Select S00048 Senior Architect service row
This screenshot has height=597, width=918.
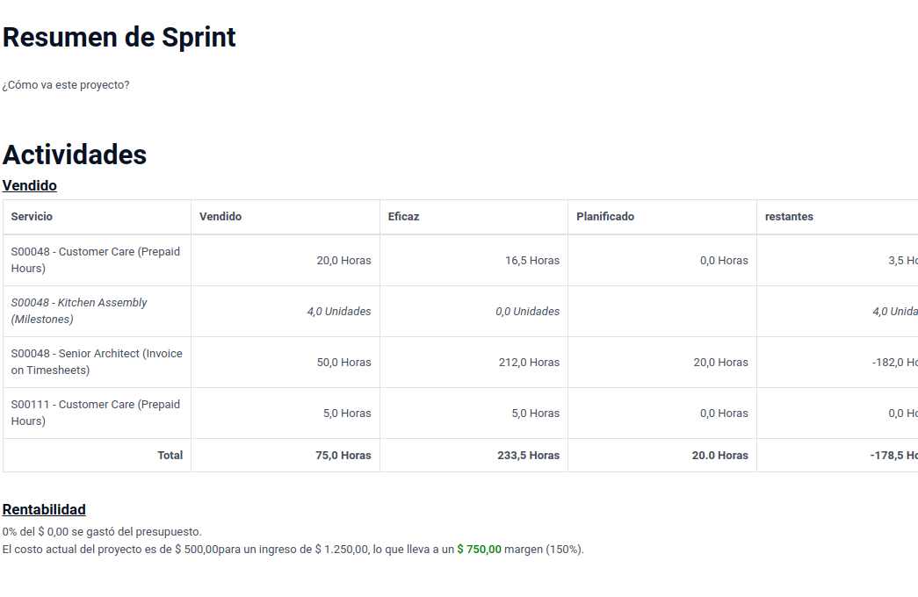point(97,362)
